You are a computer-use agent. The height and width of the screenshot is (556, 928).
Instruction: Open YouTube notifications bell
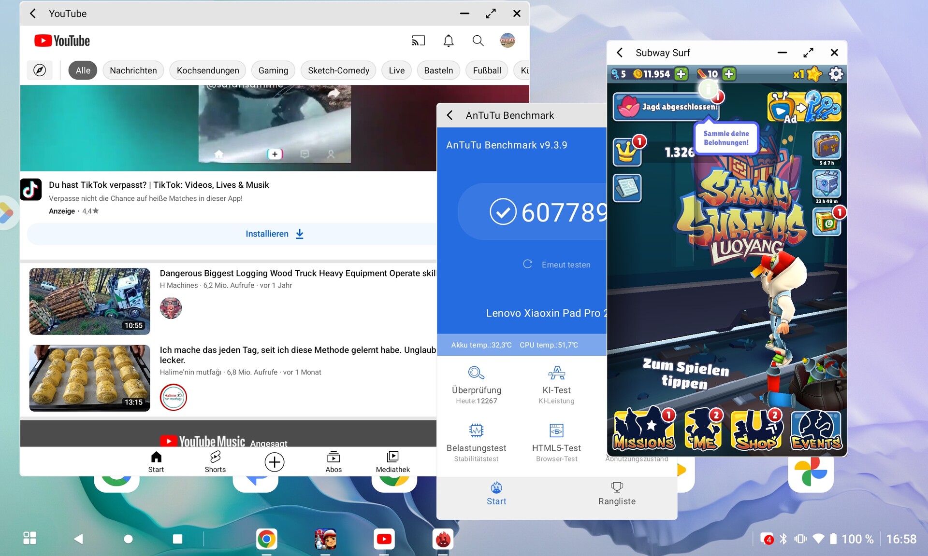pyautogui.click(x=449, y=41)
